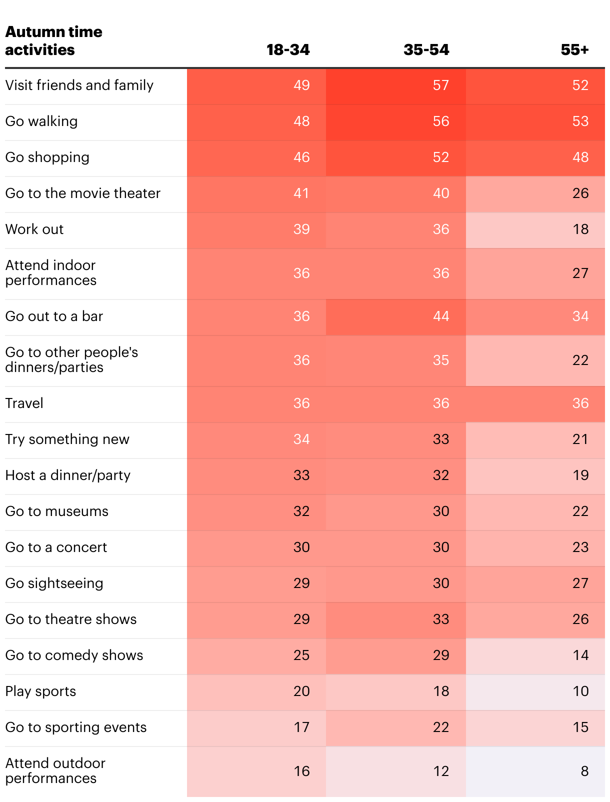Click the 8 cell for outdoor performances

584,771
